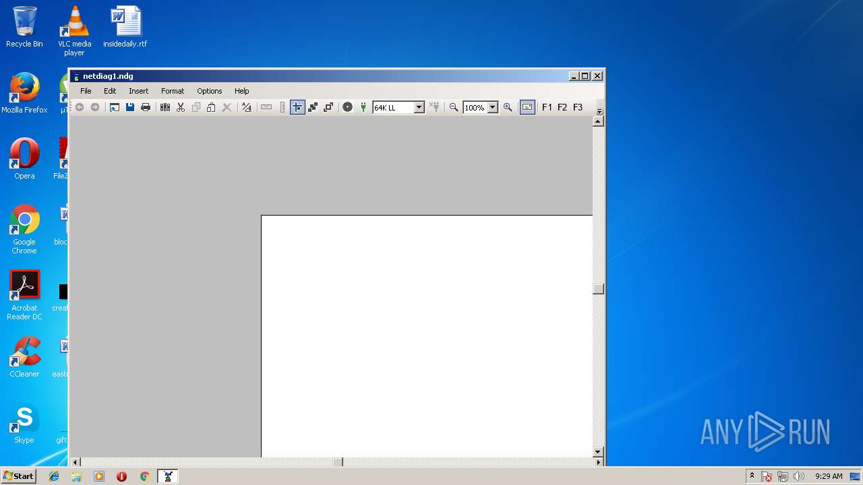Open the Format menu
The width and height of the screenshot is (863, 485).
pos(173,91)
